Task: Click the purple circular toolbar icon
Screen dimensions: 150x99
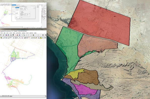Action: [x=6, y=35]
